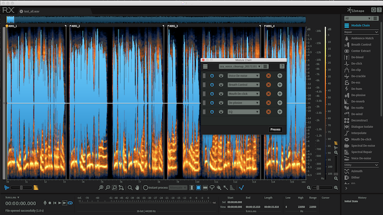Open the De-wind module

(354, 114)
